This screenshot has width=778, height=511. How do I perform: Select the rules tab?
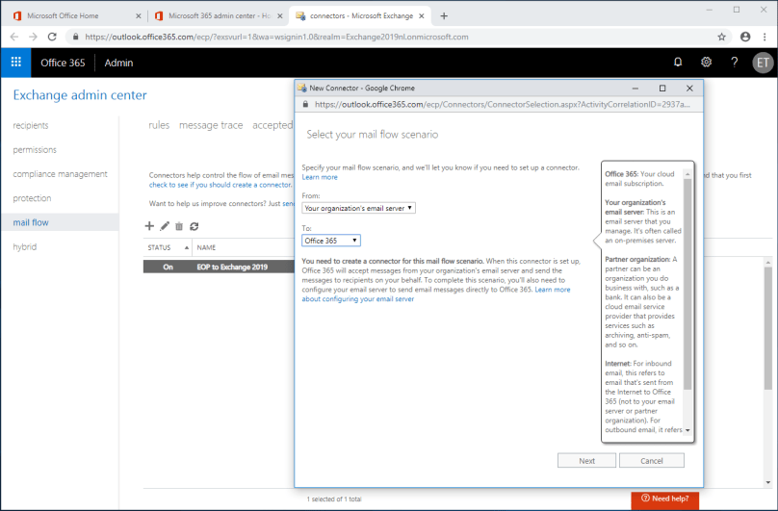[159, 125]
